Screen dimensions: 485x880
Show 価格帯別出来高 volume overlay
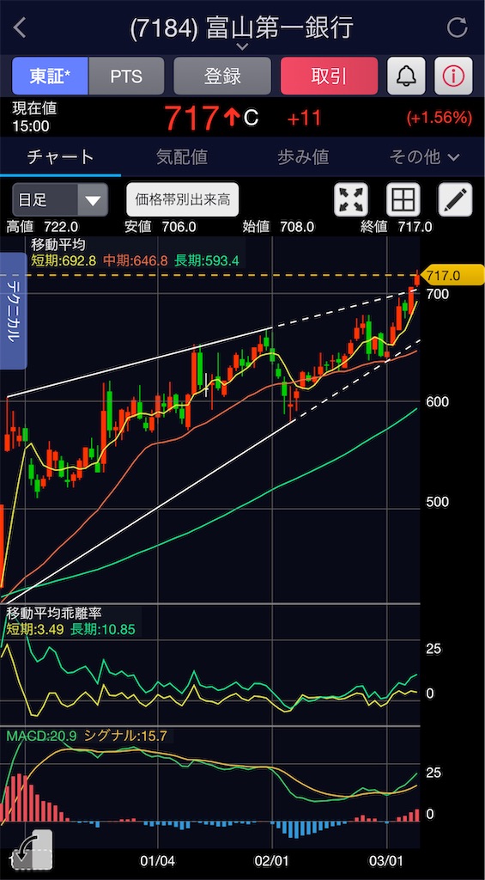pos(183,199)
